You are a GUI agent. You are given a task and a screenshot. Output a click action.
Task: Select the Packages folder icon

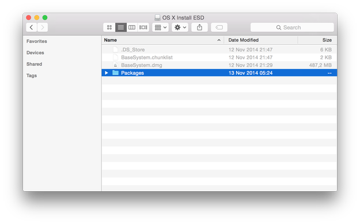pyautogui.click(x=115, y=73)
